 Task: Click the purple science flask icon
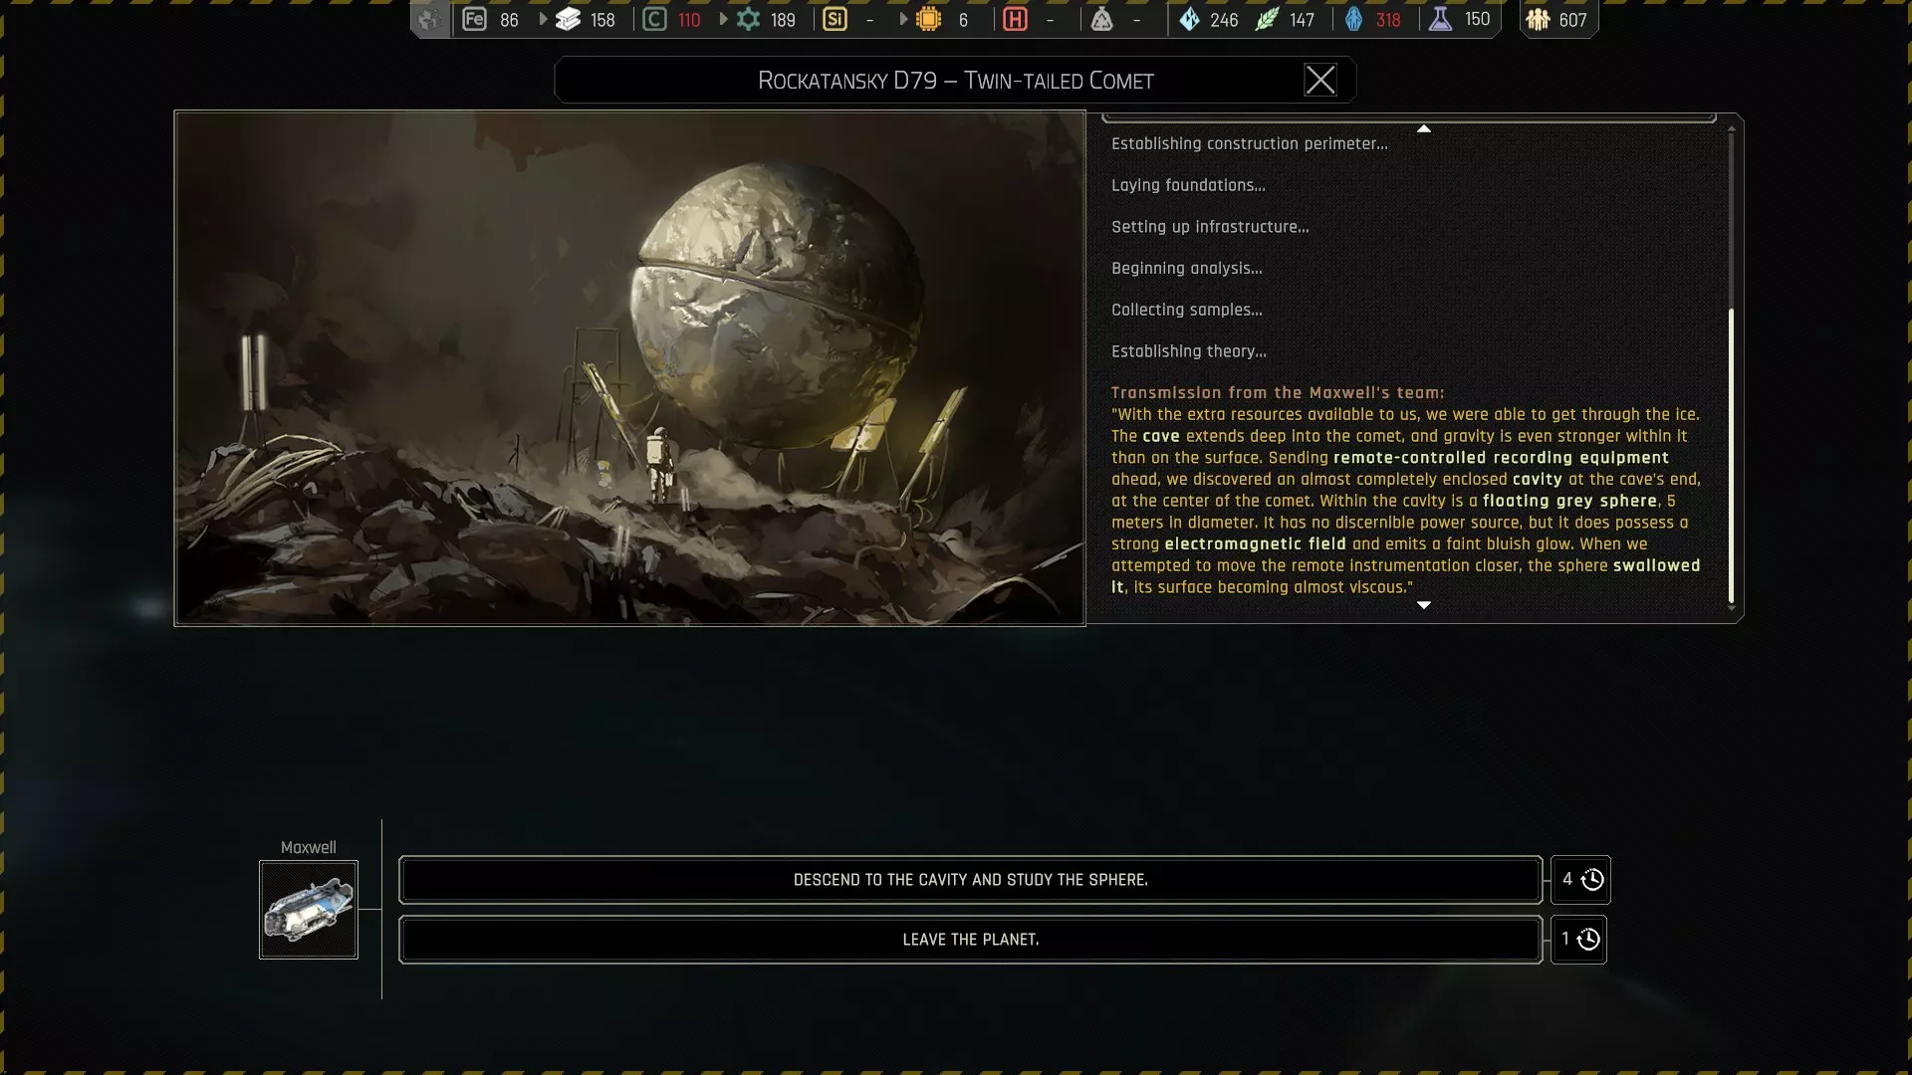coord(1440,19)
